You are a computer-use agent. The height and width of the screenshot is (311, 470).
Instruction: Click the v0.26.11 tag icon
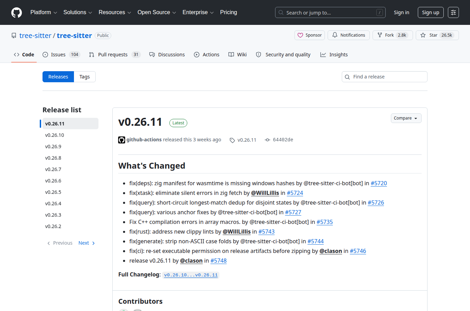click(232, 140)
